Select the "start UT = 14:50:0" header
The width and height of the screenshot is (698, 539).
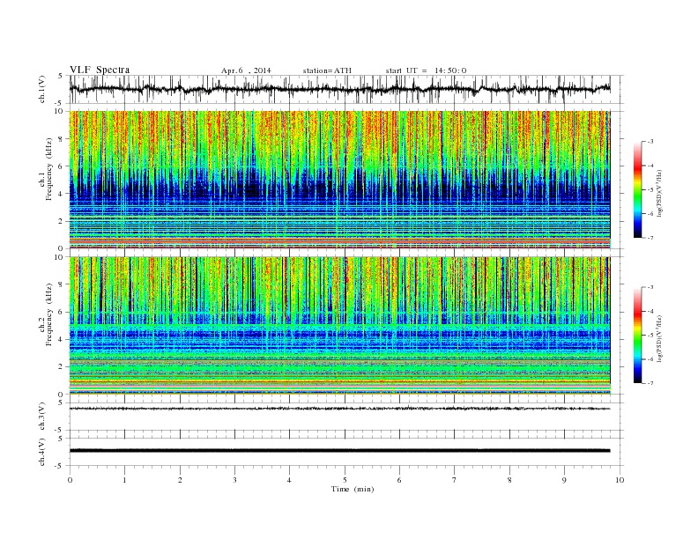click(x=426, y=70)
